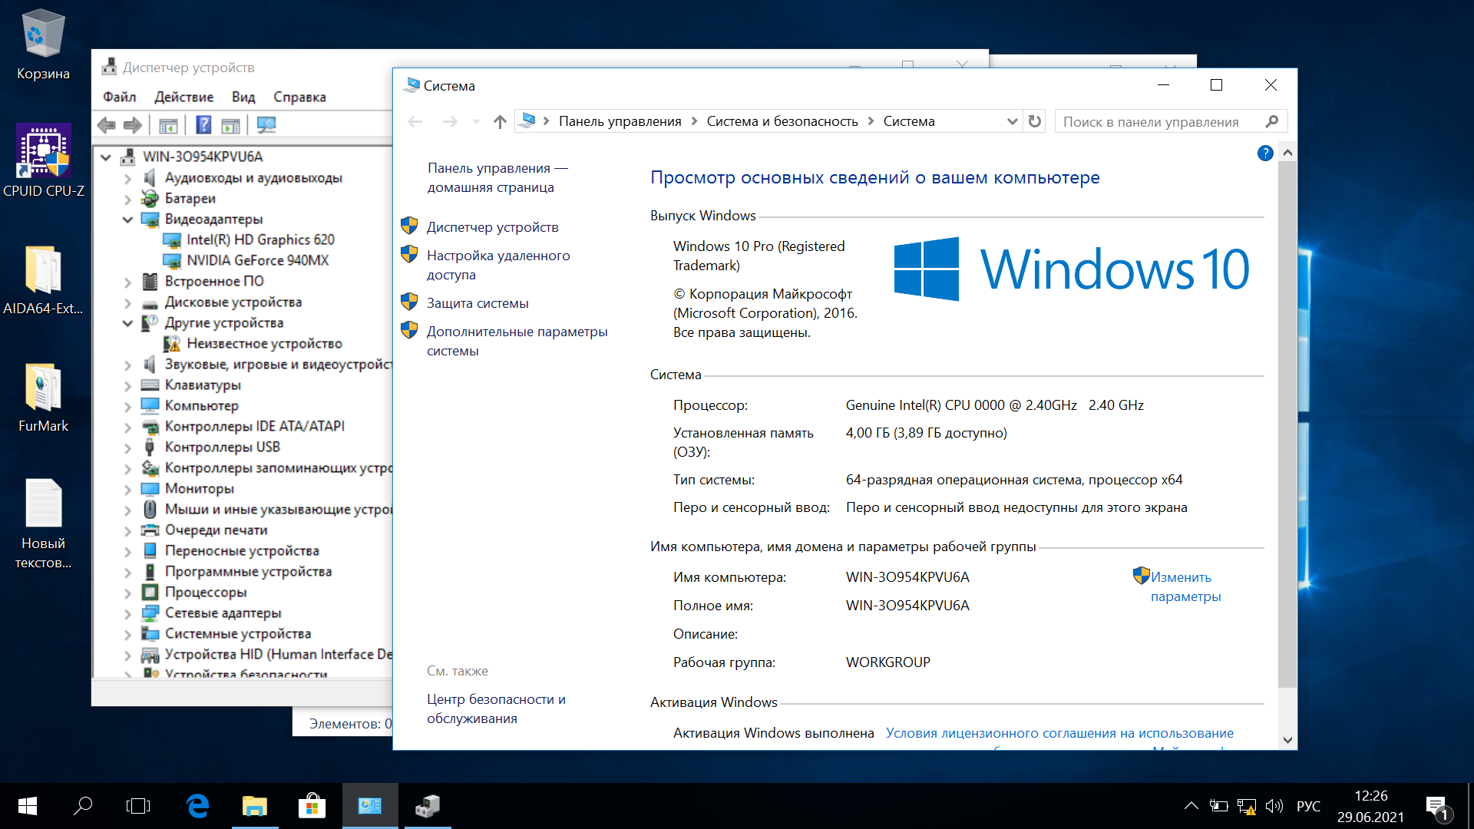Click Изменить параметры link
Viewport: 1474px width, 829px height.
(x=1185, y=586)
